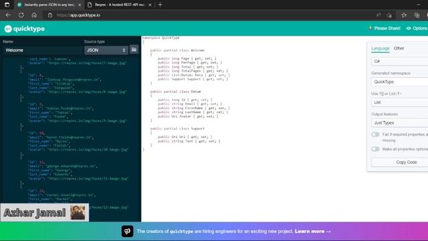Open the favorites star icon

point(404,15)
